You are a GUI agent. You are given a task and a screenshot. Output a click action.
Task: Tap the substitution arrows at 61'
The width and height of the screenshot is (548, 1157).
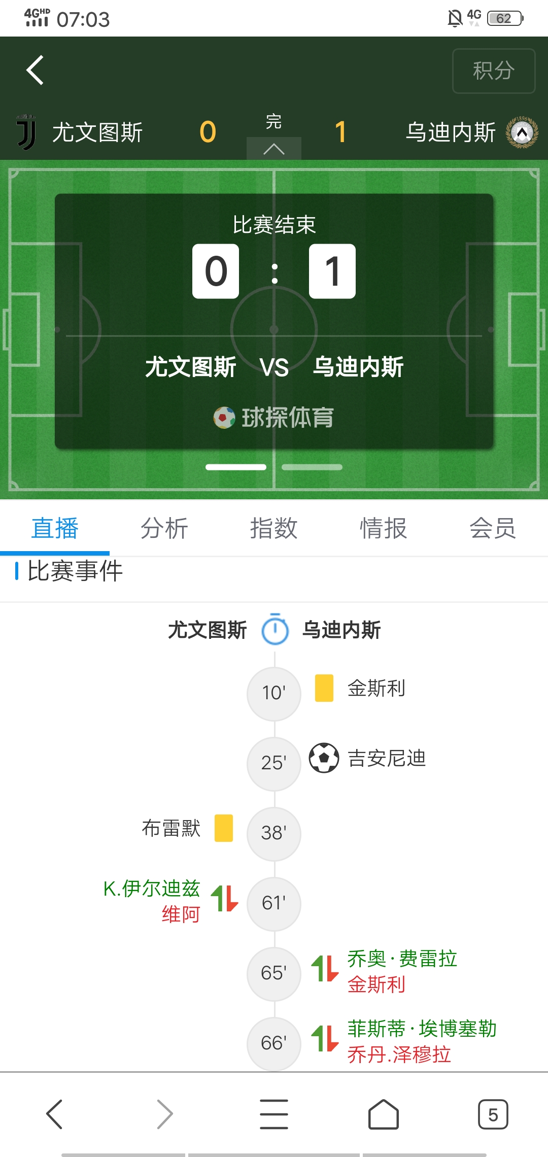pyautogui.click(x=224, y=899)
